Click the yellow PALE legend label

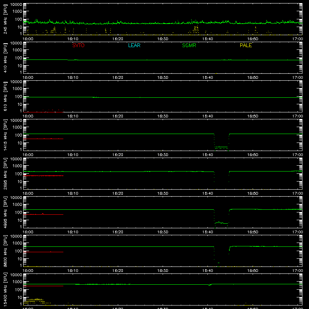(x=246, y=45)
